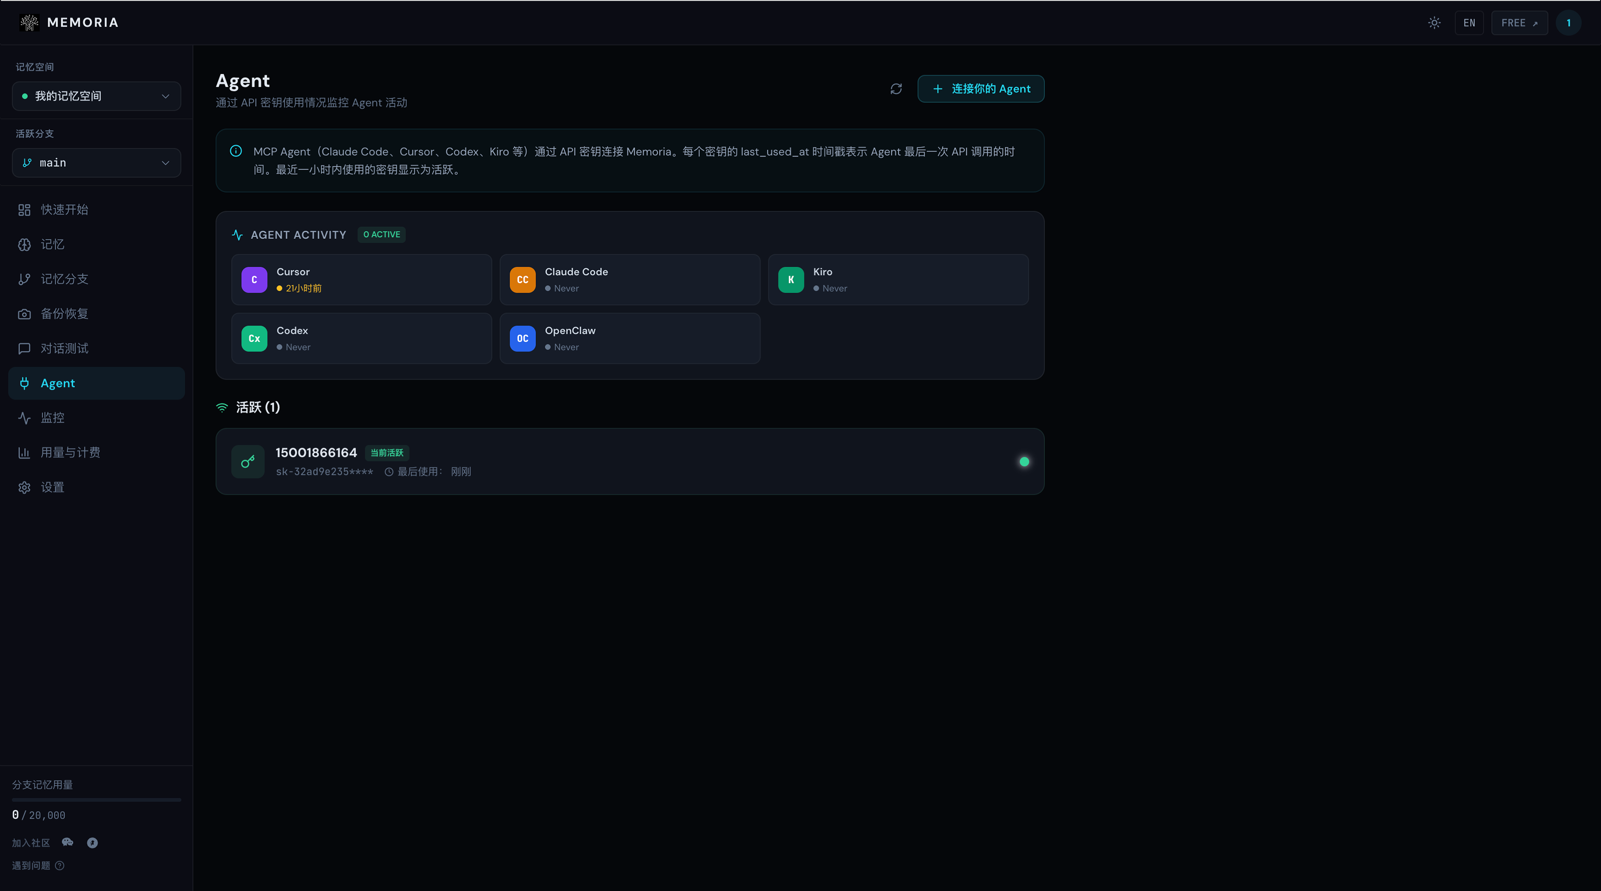Click the refresh icon beside the connect button
1601x891 pixels.
[x=895, y=89]
